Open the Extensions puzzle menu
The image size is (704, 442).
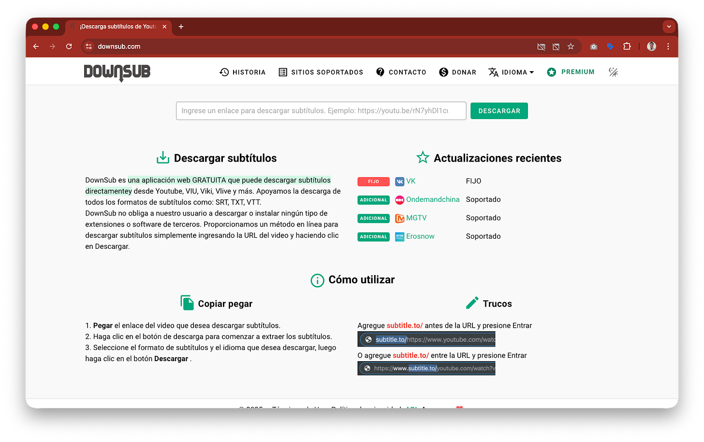pyautogui.click(x=627, y=46)
